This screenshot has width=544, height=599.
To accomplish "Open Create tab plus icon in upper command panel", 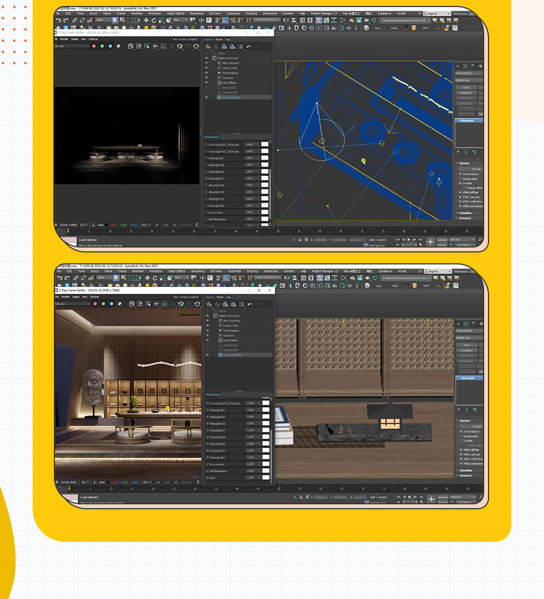I will pyautogui.click(x=458, y=66).
